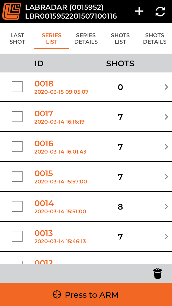This screenshot has width=172, height=306.
Task: Delete selected series with trash icon
Action: pyautogui.click(x=157, y=273)
